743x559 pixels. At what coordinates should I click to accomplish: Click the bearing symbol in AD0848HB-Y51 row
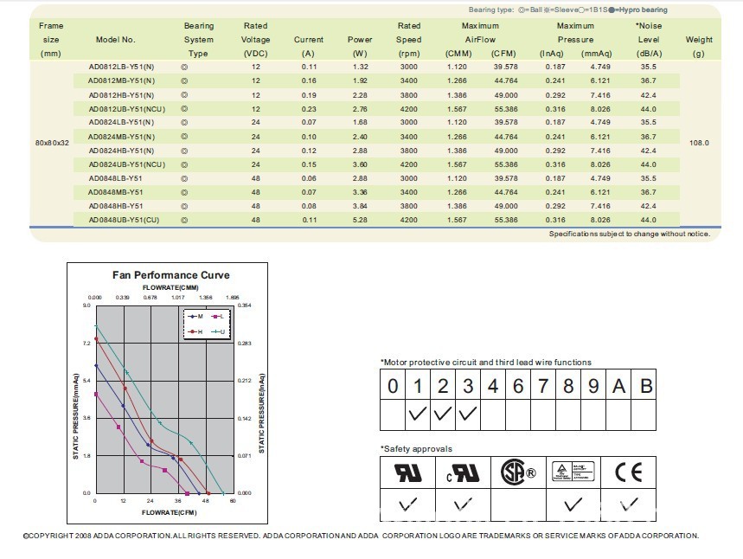click(x=183, y=207)
